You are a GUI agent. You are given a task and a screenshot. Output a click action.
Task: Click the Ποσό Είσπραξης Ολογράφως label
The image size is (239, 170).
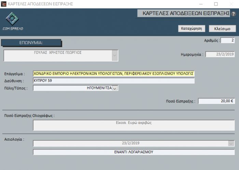29,116
